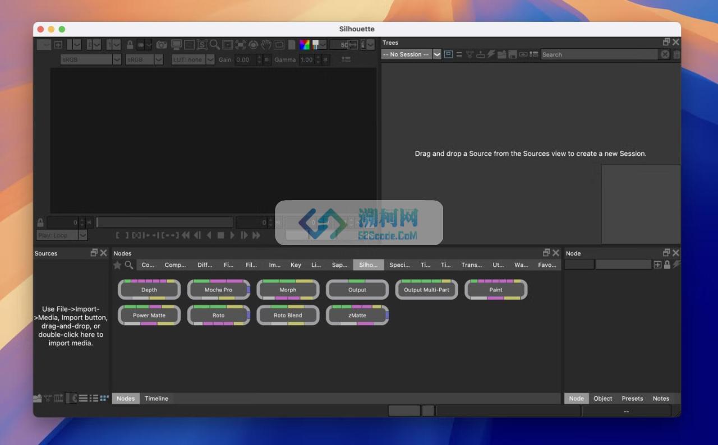718x445 pixels.
Task: Open the dropdown right of the zoom field
Action: click(370, 45)
